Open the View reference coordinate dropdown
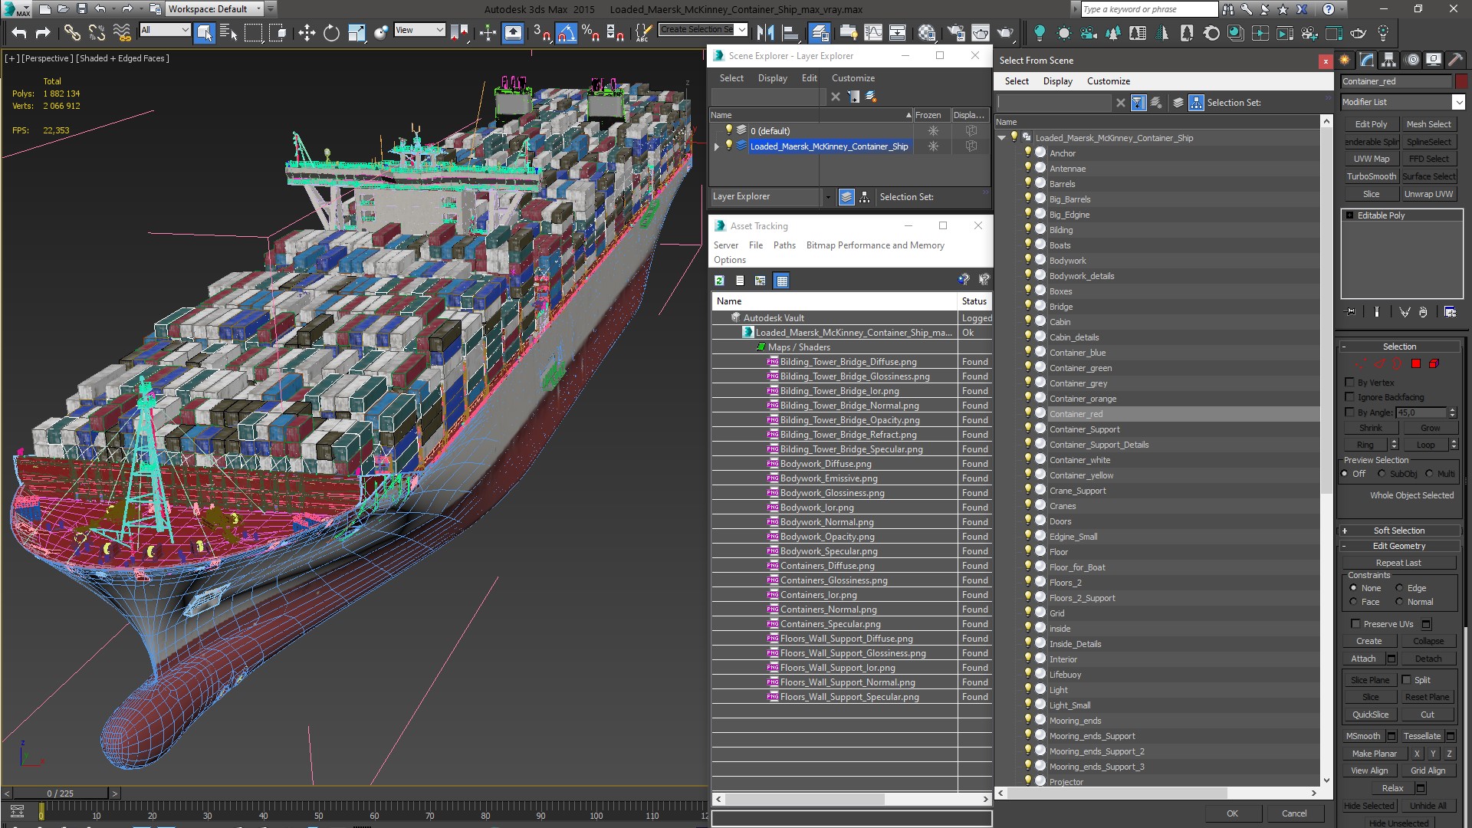The width and height of the screenshot is (1472, 828). pyautogui.click(x=419, y=30)
